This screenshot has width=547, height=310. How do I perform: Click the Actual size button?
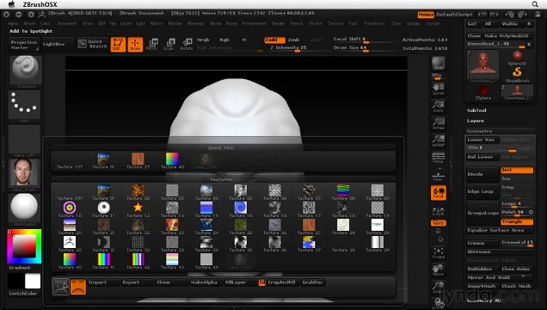(438, 124)
